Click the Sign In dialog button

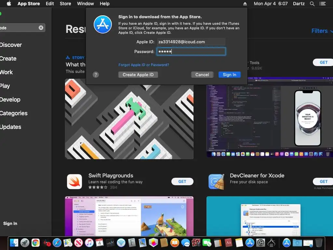click(x=229, y=75)
